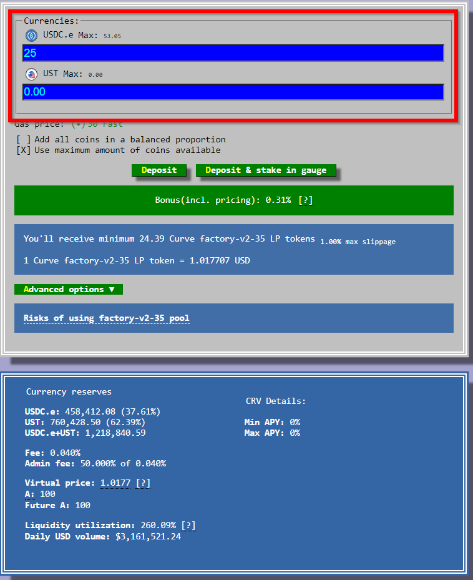Click the Virtual price value 1.0177
Screen dimensions: 473x580
tap(115, 483)
